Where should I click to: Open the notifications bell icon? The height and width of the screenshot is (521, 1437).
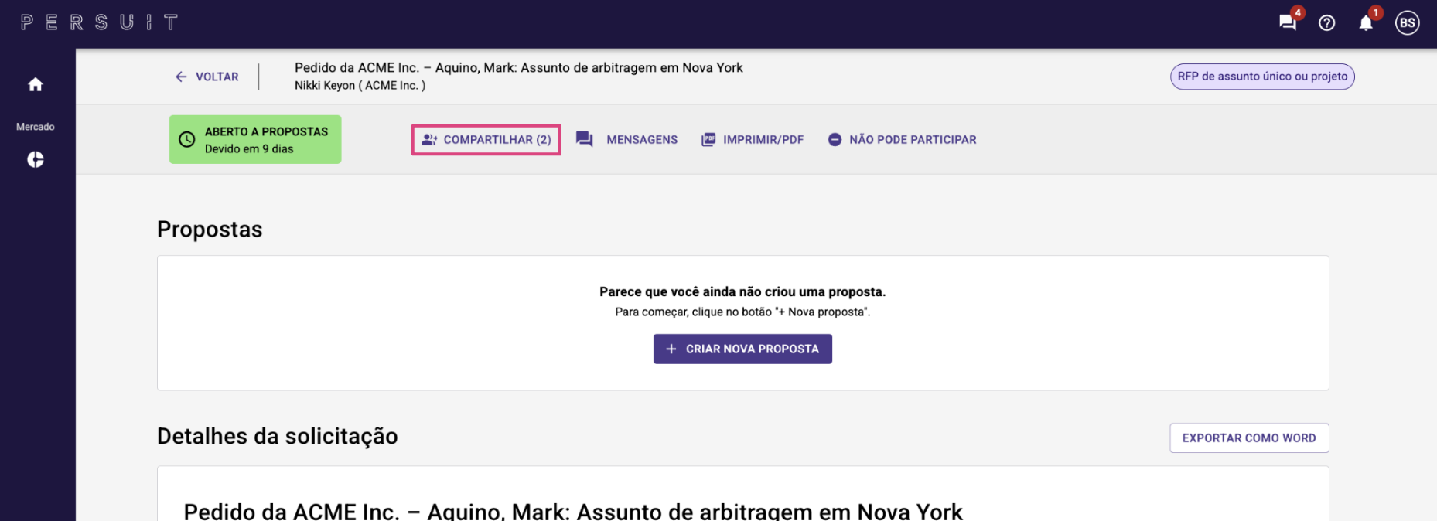click(x=1367, y=23)
